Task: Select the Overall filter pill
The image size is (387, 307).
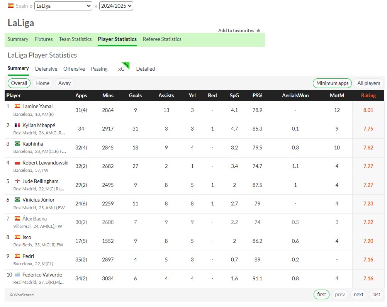Action: [x=19, y=83]
